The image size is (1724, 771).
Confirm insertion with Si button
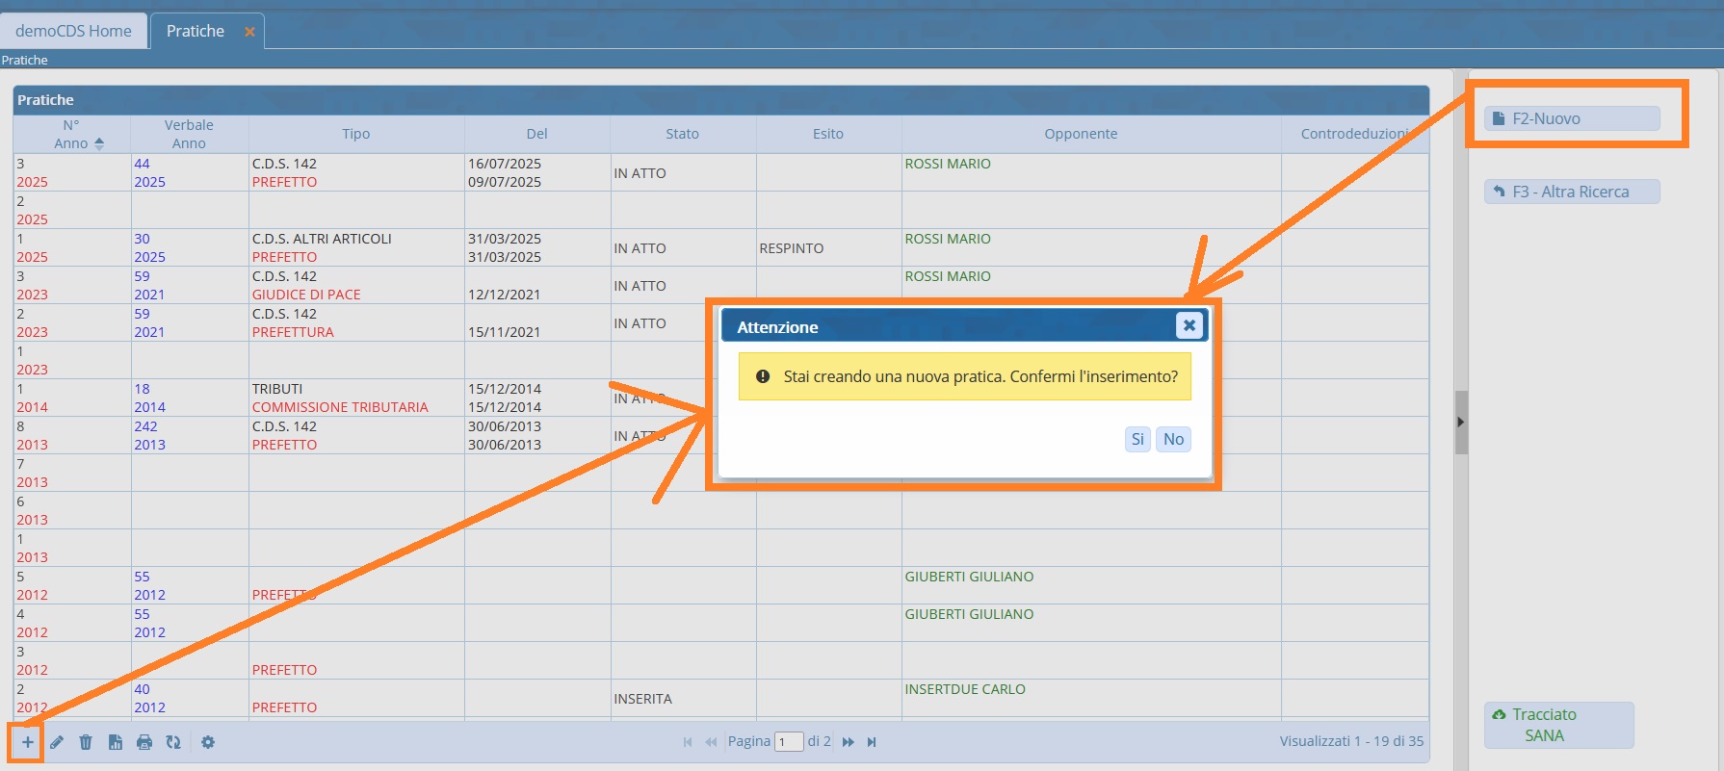[1137, 439]
